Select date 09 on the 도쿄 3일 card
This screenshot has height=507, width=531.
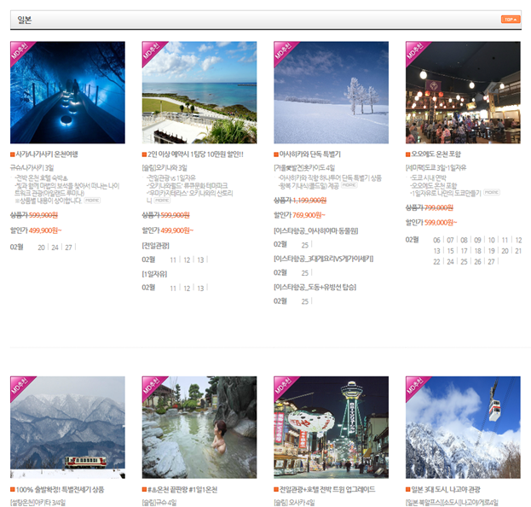477,240
